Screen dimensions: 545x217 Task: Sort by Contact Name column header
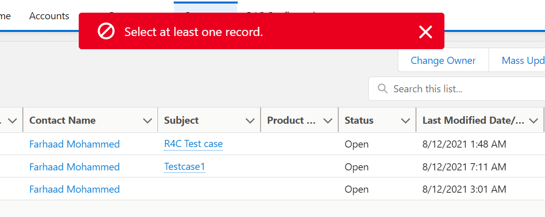click(62, 121)
